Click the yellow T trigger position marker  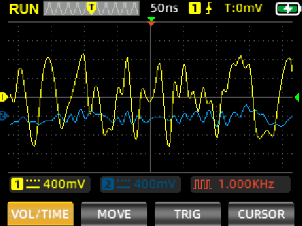[x=91, y=8]
